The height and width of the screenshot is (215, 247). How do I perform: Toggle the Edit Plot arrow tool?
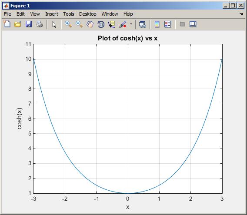tap(54, 25)
